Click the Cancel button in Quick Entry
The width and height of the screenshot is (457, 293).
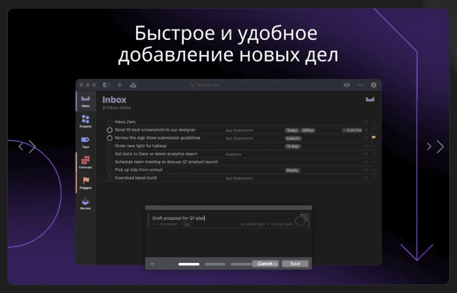[x=265, y=264]
